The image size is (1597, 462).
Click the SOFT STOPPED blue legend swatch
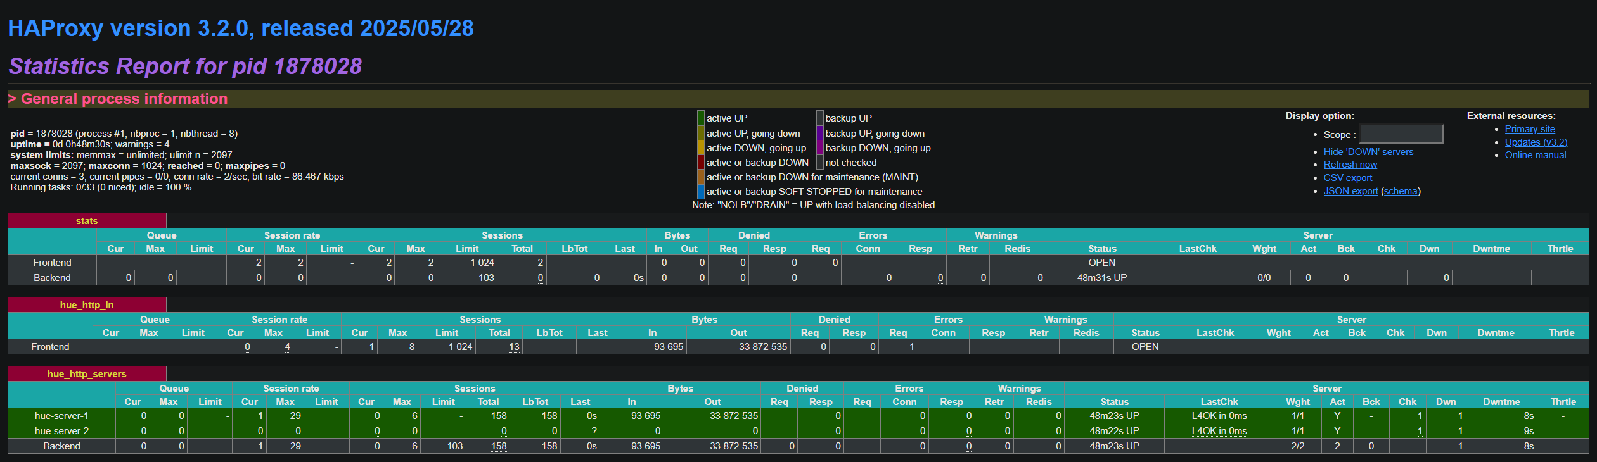pyautogui.click(x=701, y=191)
